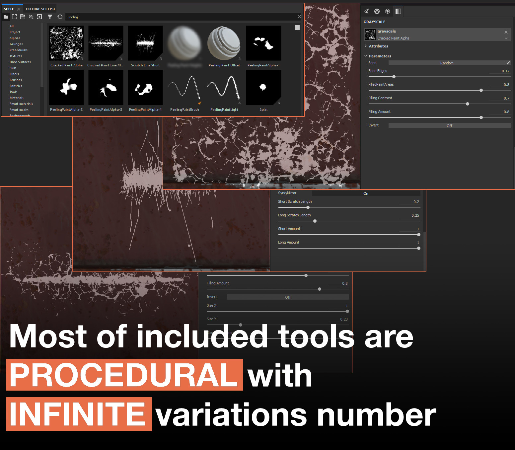Open the Smart materials shelf category
The height and width of the screenshot is (450, 515).
click(x=21, y=104)
